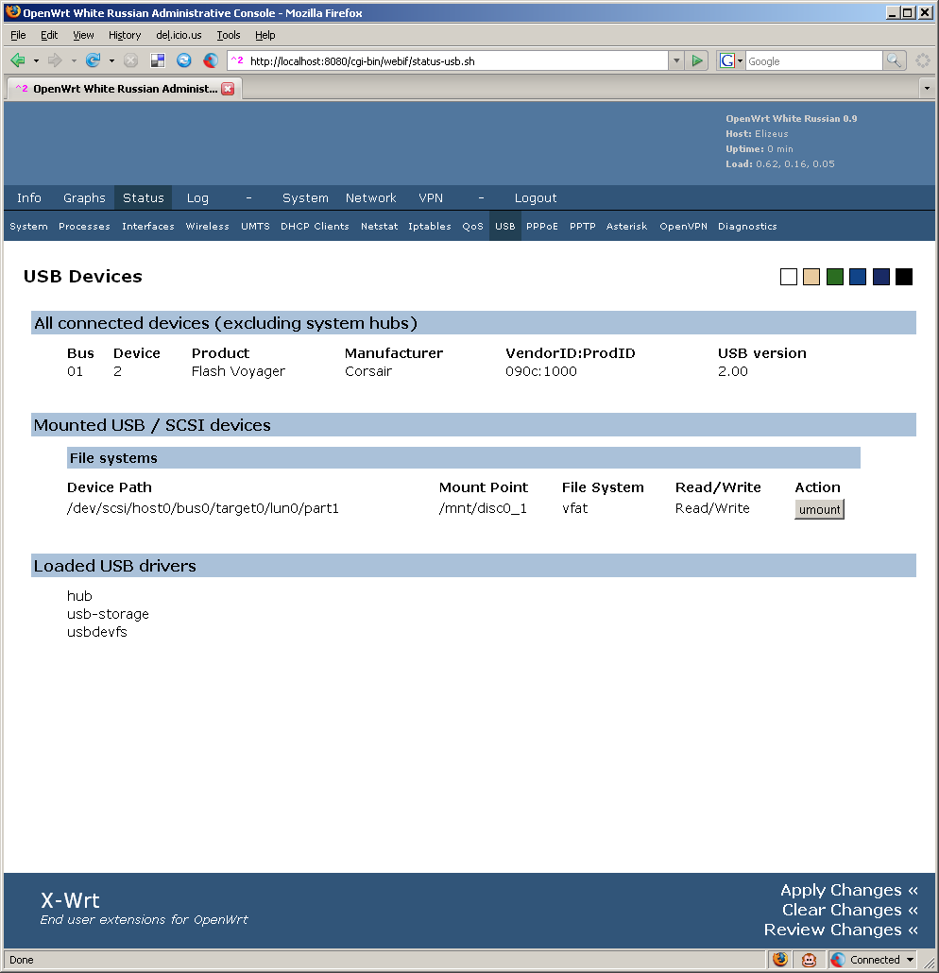Open the File menu
Viewport: 939px width, 973px height.
point(18,35)
